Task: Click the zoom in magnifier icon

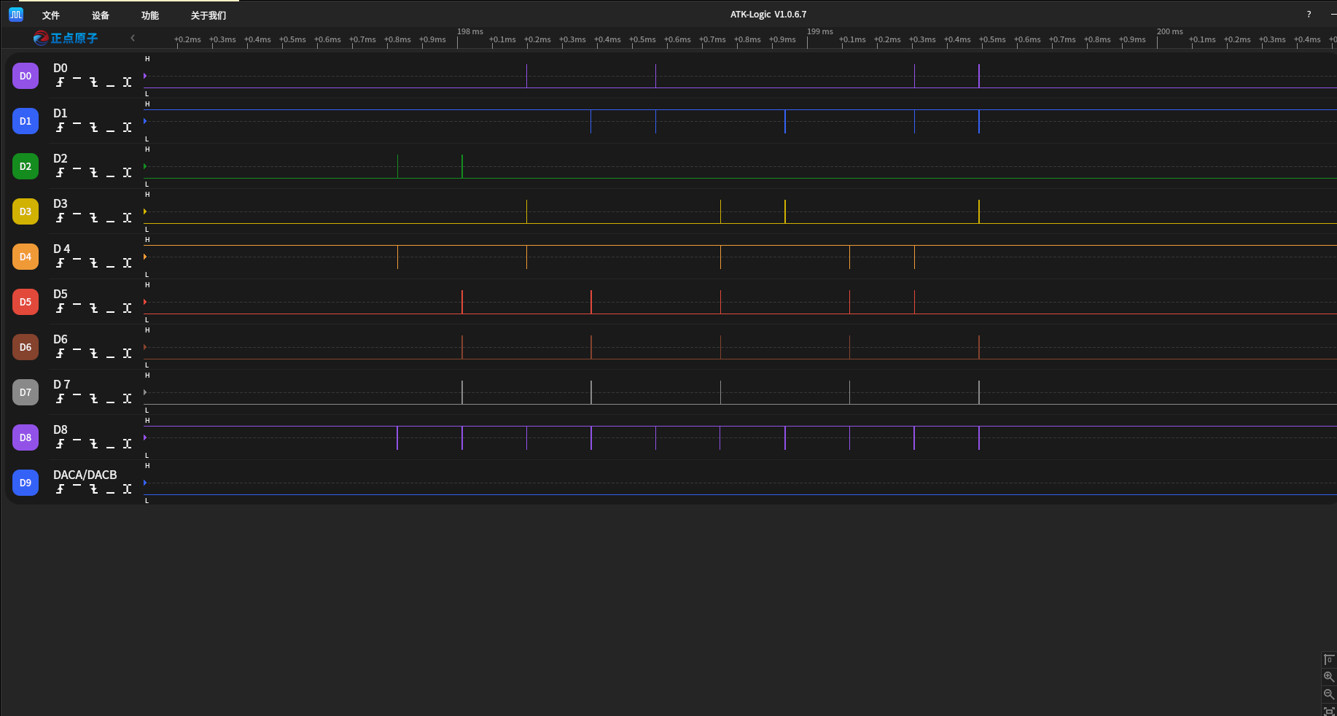Action: tap(1329, 677)
